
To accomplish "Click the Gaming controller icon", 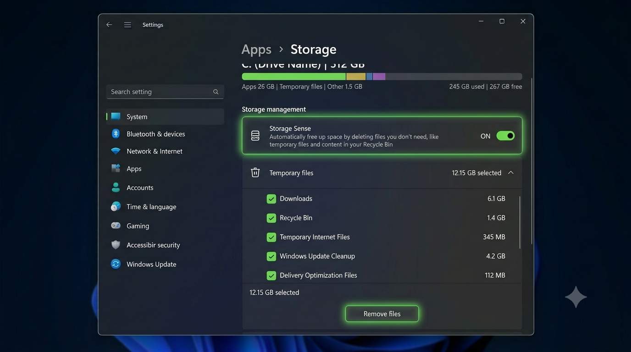I will [x=116, y=226].
